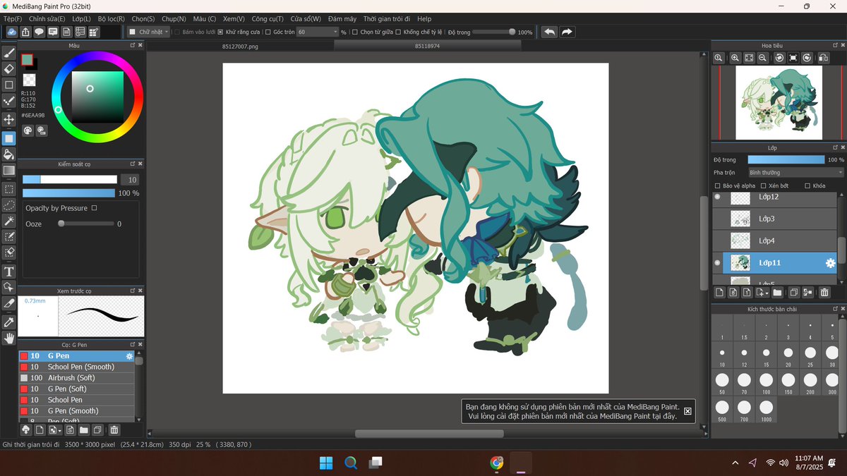Add a new layer folder in Layers panel
The image size is (847, 476).
point(777,293)
